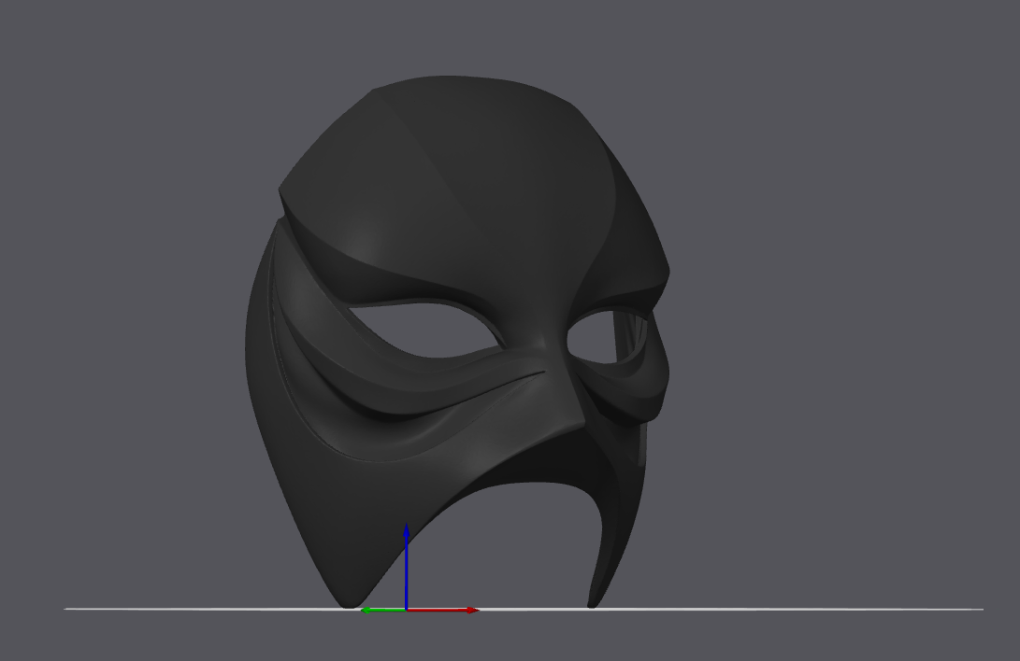This screenshot has height=661, width=1020.
Task: Click the blue Z-axis arrow of the gizmo
Action: tap(406, 565)
